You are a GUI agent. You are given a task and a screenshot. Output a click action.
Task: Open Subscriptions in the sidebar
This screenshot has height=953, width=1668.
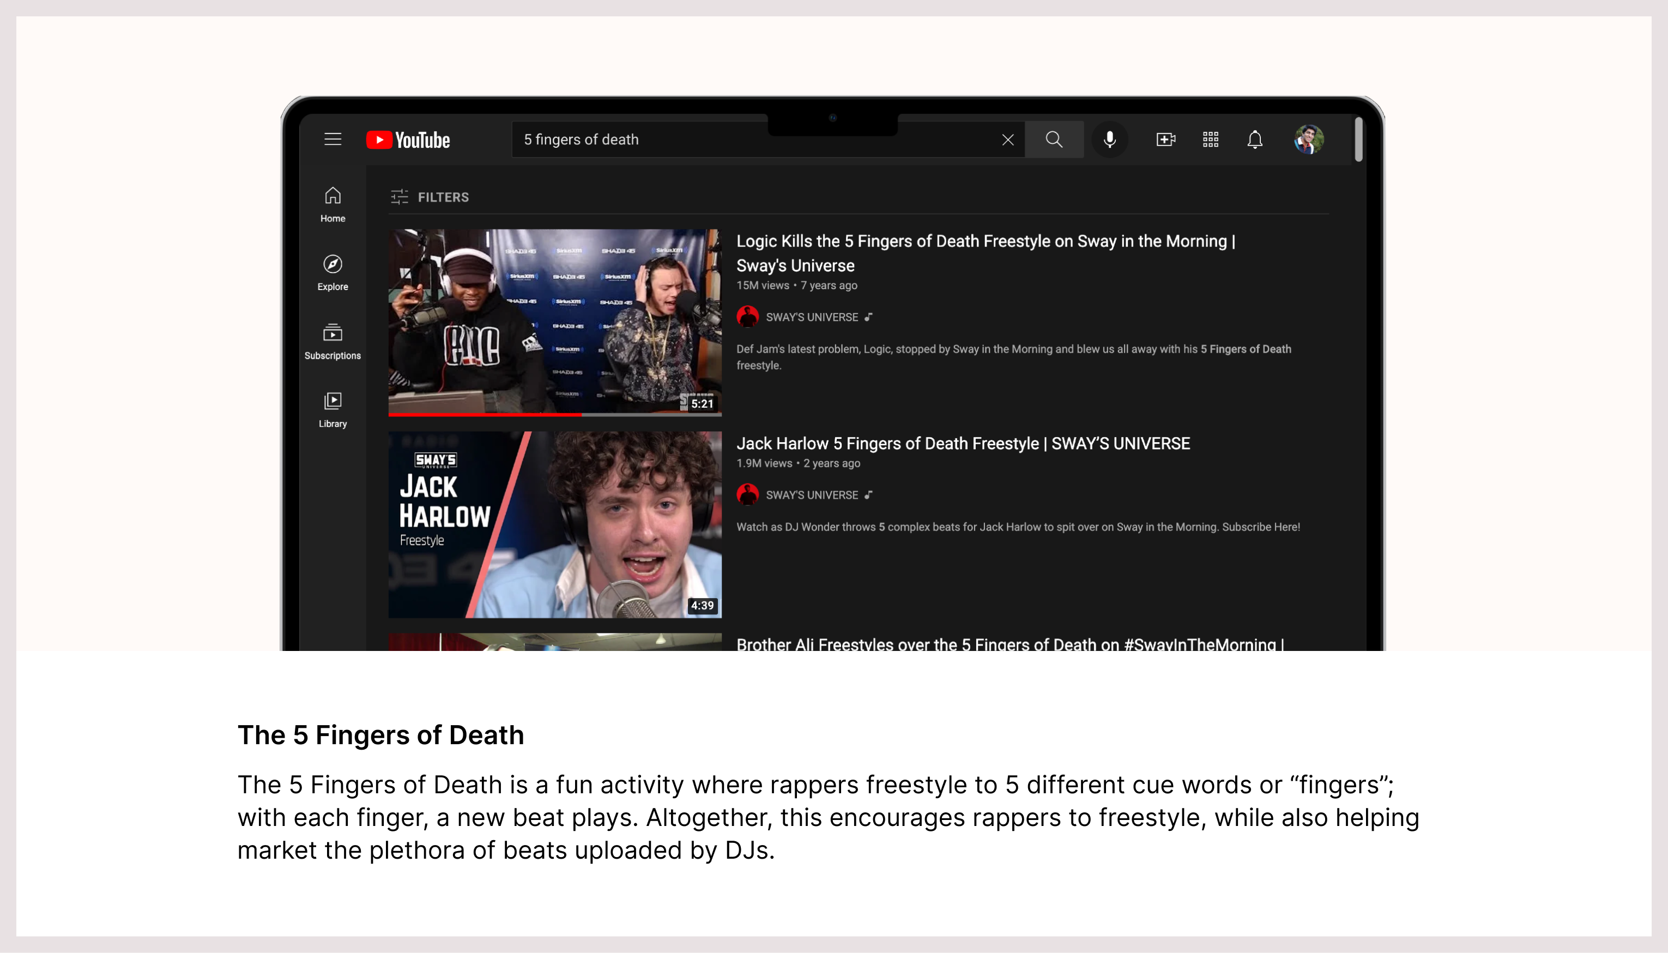(333, 342)
